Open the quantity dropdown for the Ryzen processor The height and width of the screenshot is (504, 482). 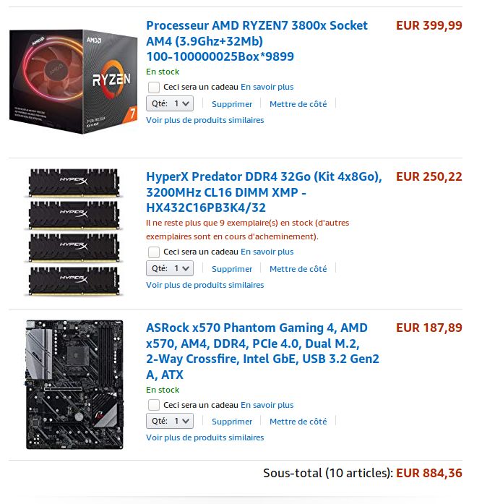pos(170,104)
